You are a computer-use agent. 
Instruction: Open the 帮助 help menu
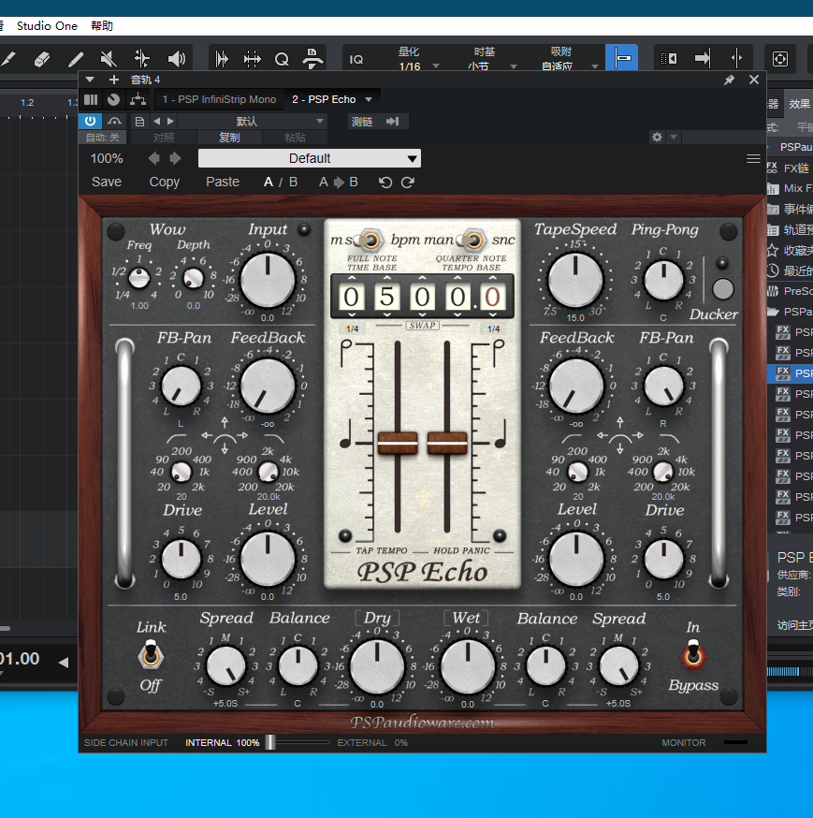102,26
